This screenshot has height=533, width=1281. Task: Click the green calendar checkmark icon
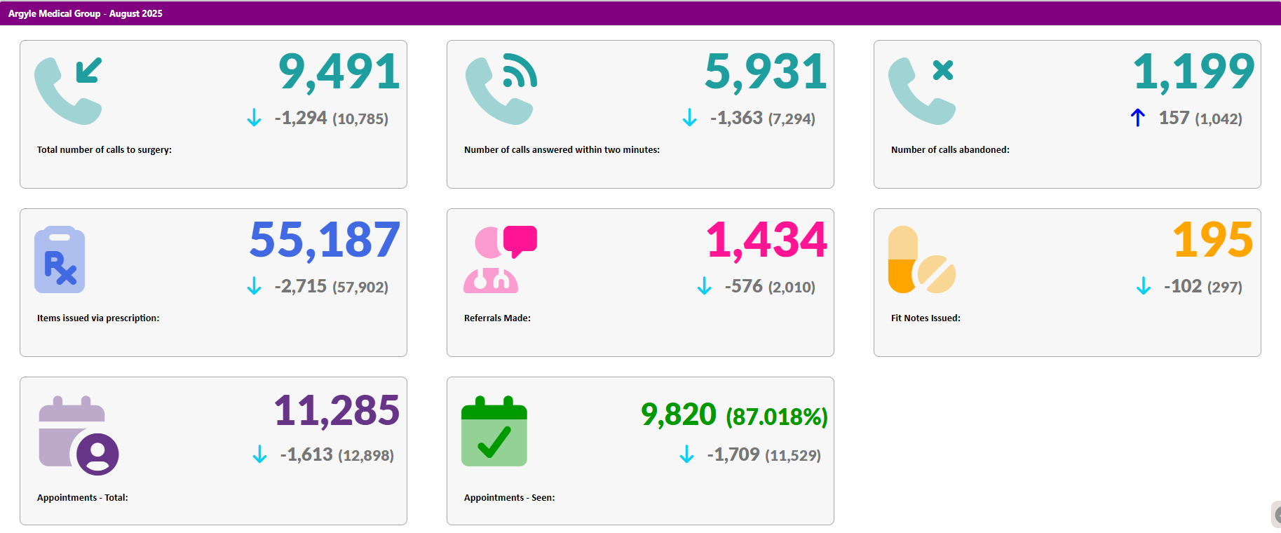494,431
